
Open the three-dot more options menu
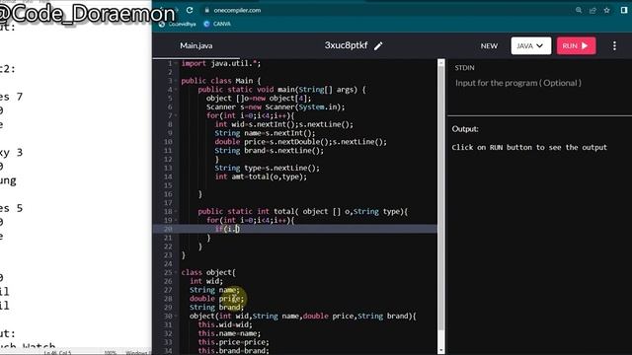point(614,46)
